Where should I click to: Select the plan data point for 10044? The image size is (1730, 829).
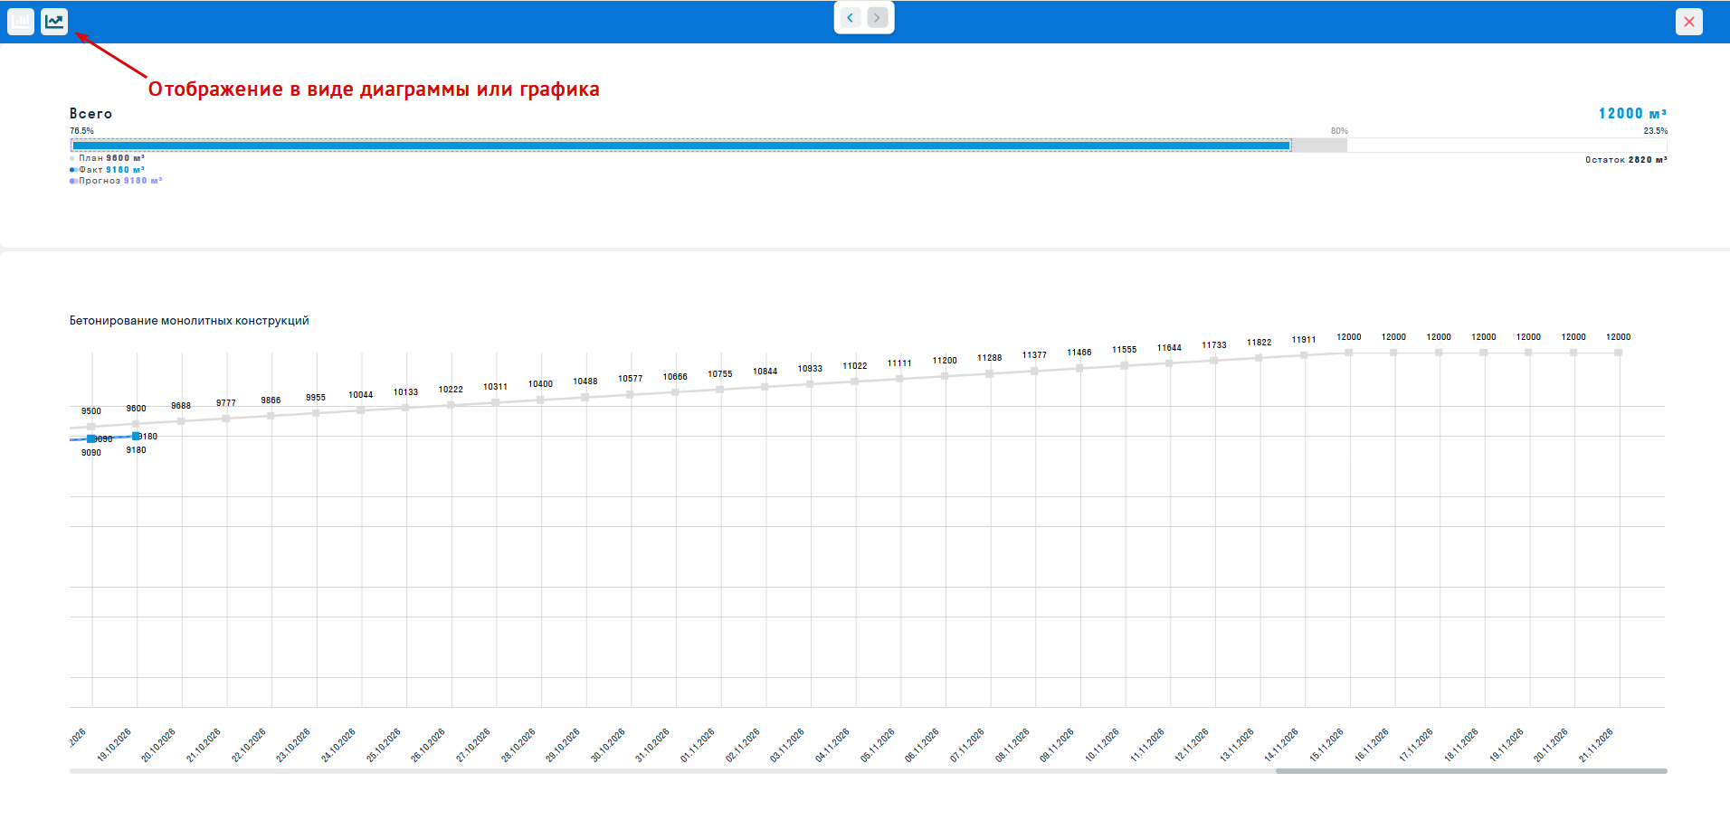[361, 410]
